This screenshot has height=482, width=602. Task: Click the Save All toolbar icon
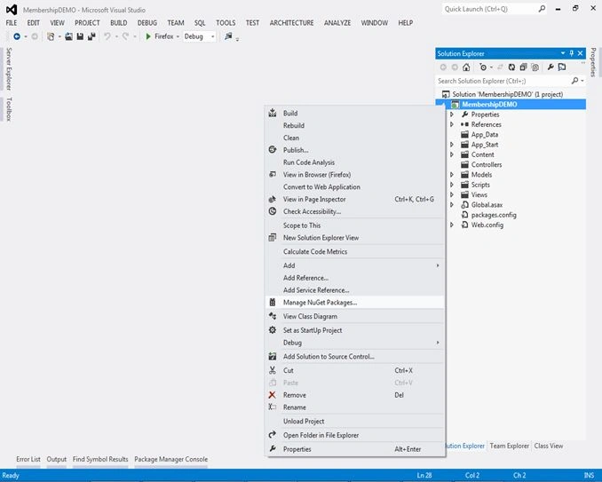click(91, 36)
